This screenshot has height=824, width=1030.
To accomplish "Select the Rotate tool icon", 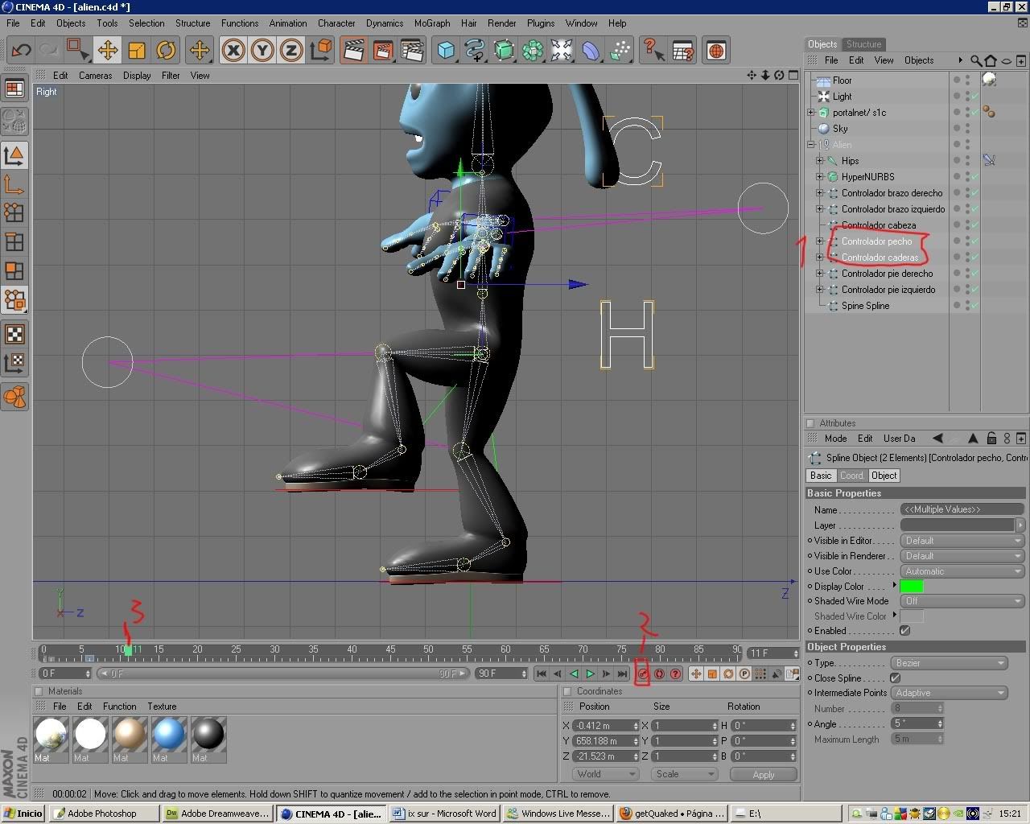I will [x=166, y=51].
